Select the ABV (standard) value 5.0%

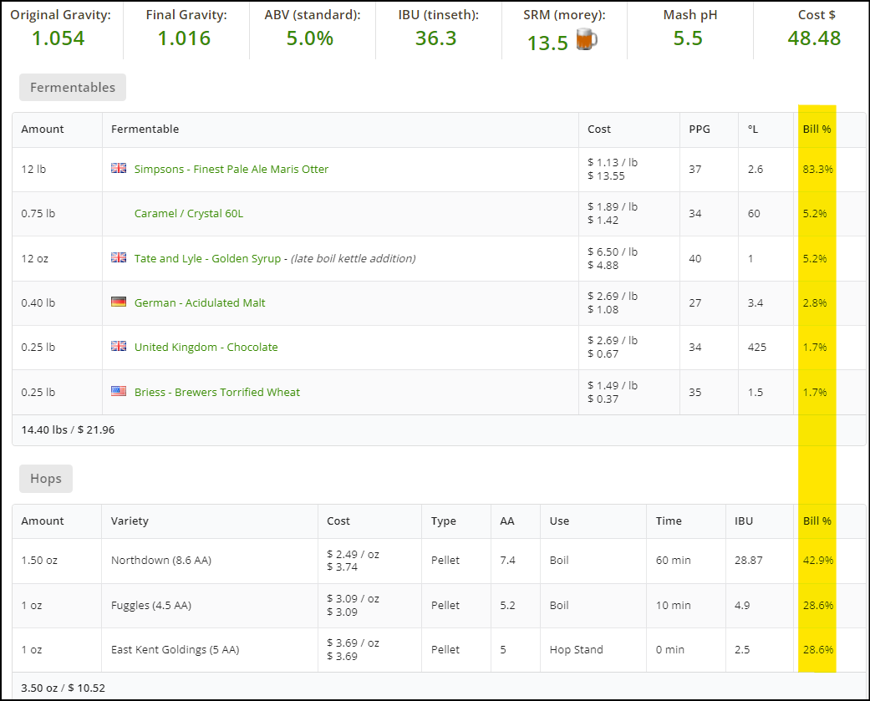pyautogui.click(x=310, y=38)
